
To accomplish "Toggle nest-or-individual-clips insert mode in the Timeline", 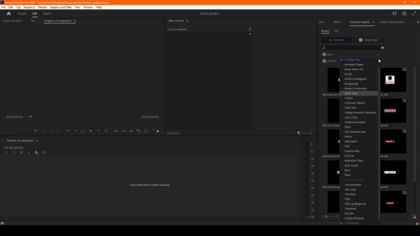I will (7, 153).
